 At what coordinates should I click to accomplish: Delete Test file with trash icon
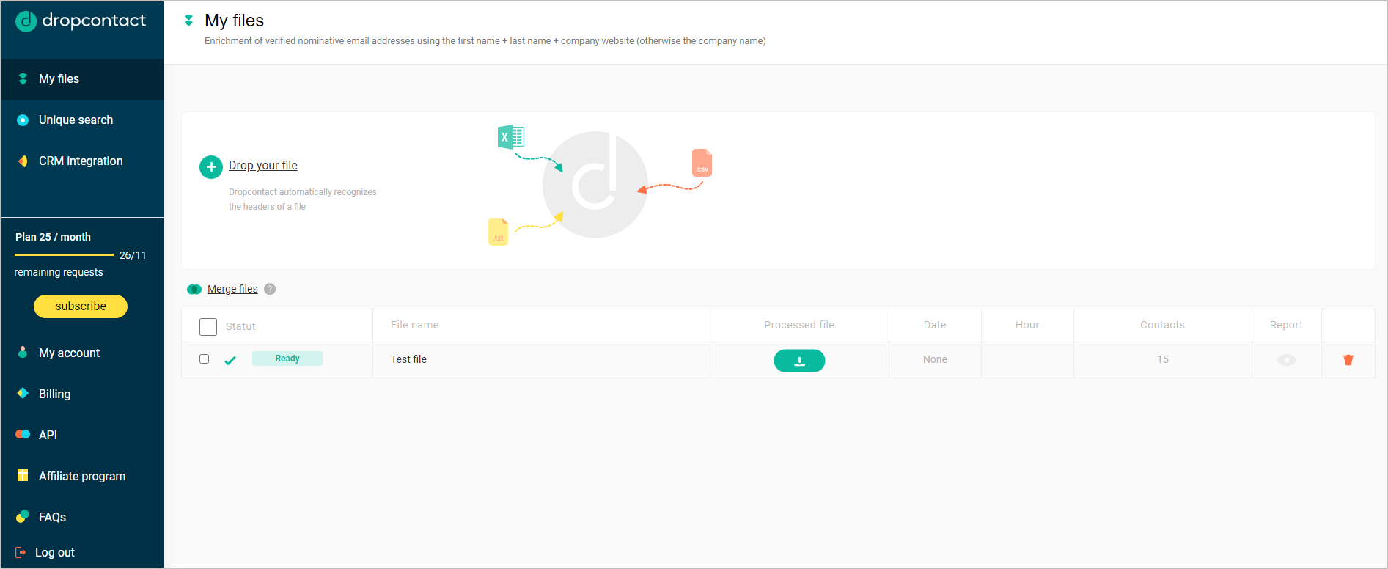point(1348,360)
